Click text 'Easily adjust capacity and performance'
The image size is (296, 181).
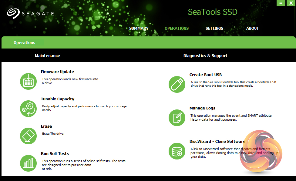[x=69, y=106]
